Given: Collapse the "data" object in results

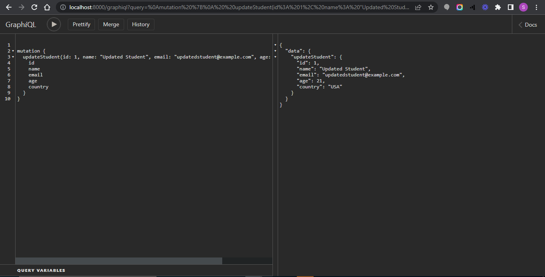Looking at the screenshot, I should [x=275, y=51].
